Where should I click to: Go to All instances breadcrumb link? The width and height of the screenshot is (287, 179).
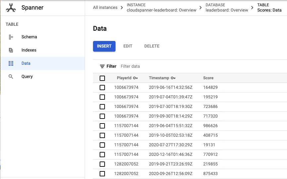pyautogui.click(x=105, y=8)
